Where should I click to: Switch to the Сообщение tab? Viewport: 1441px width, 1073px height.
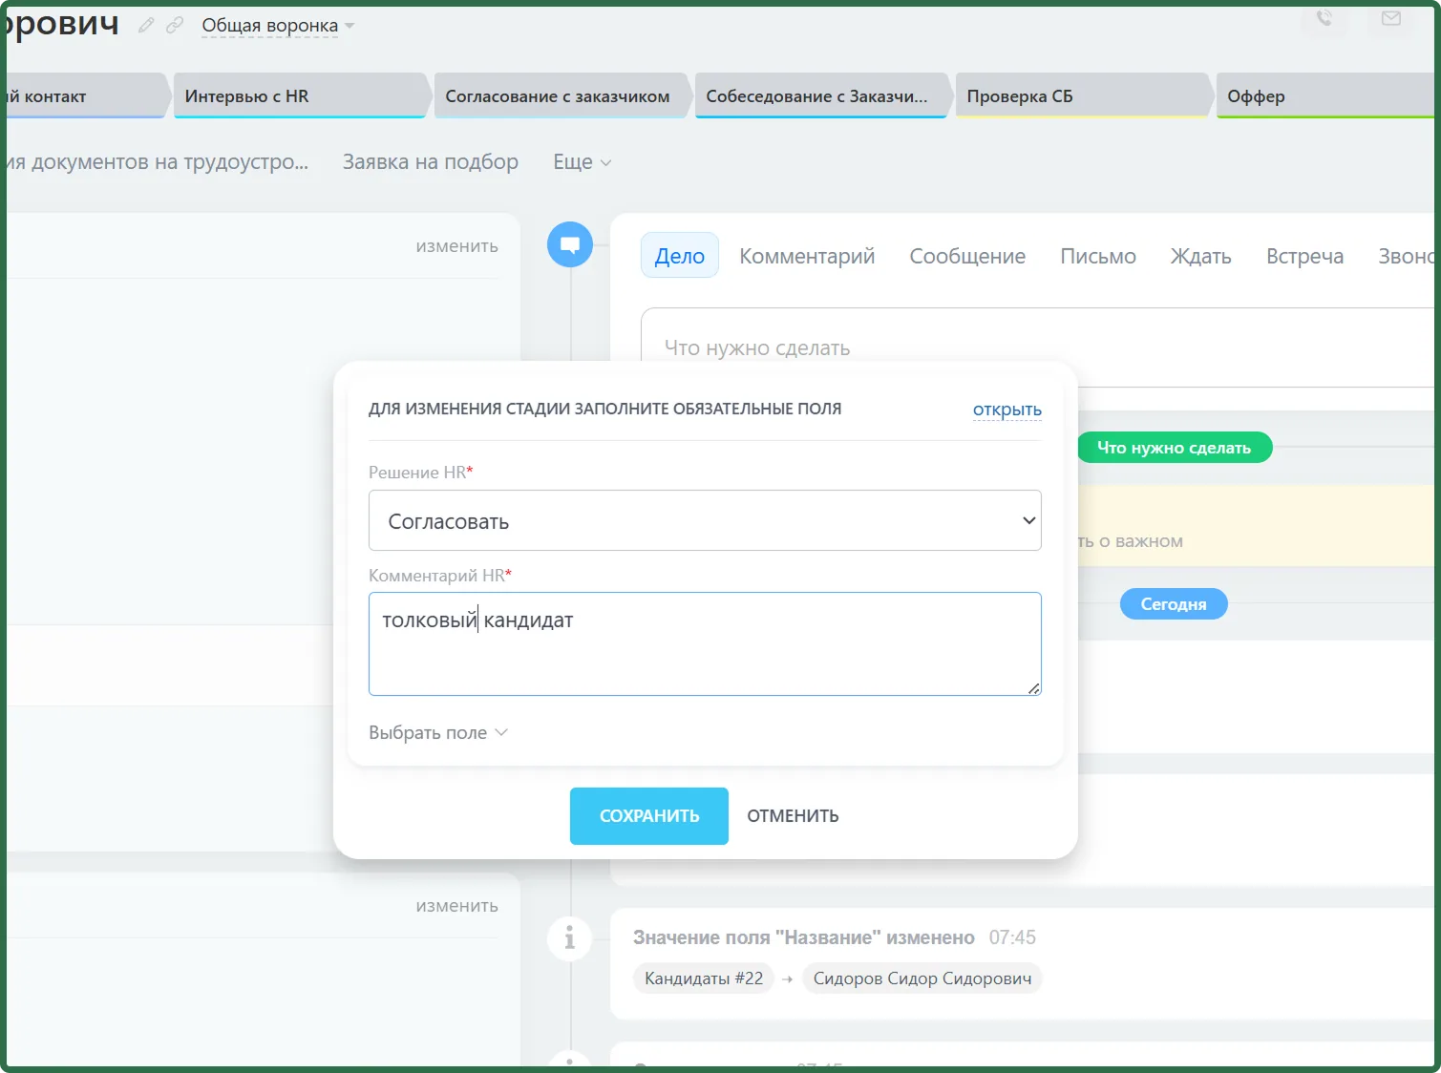click(967, 256)
